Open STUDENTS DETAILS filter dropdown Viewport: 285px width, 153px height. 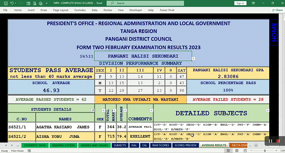[93, 110]
